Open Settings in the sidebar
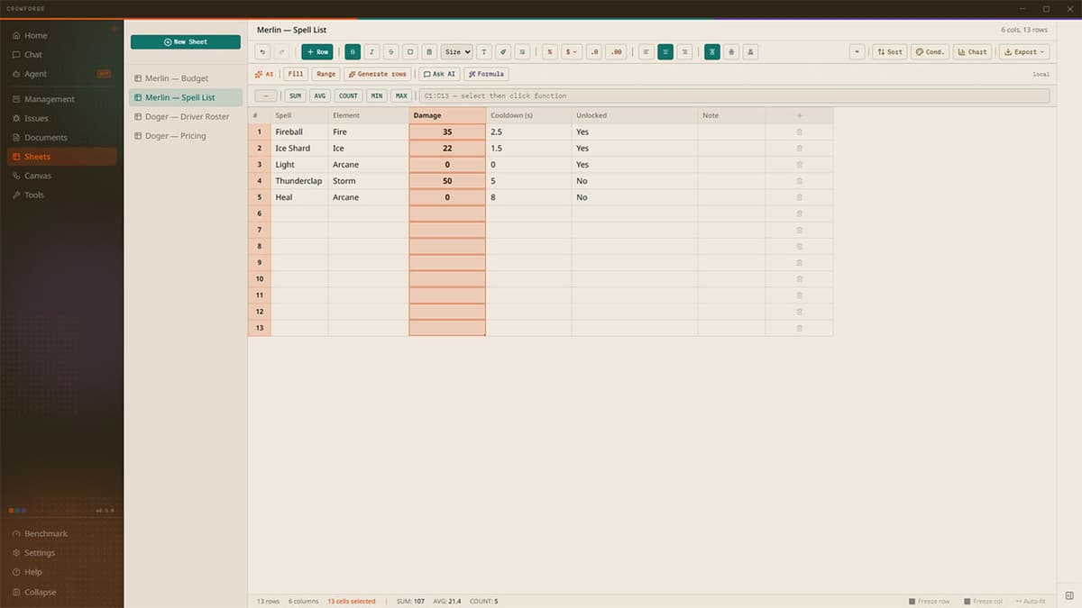 [61, 553]
